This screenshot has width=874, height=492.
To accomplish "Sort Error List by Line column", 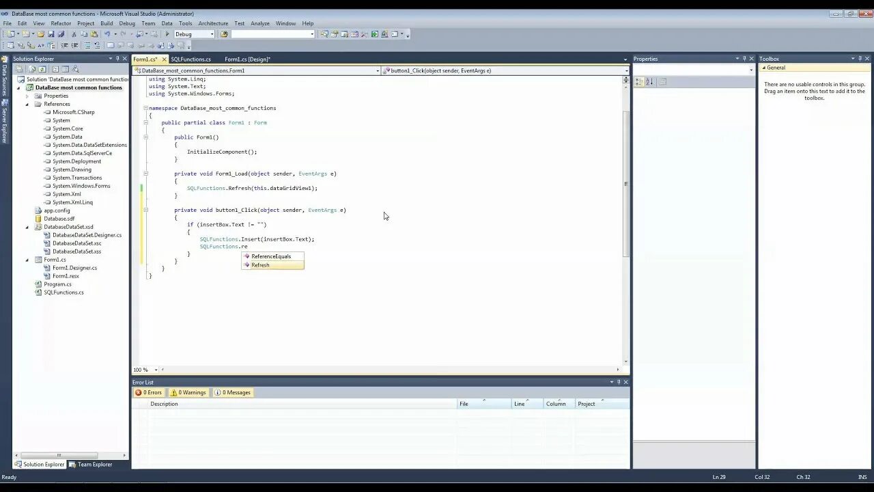I will click(527, 404).
